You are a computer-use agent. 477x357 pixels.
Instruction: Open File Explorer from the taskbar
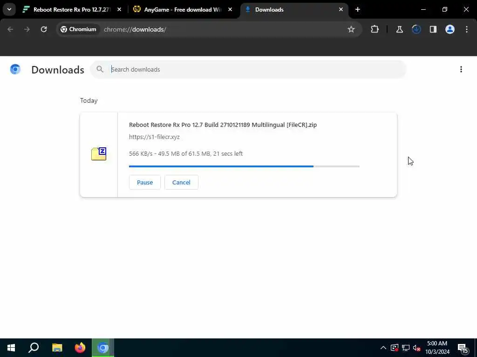57,348
